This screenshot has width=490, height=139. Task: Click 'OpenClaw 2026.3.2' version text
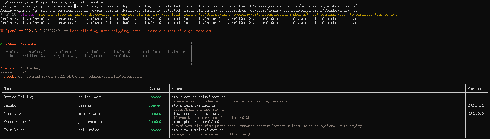23,31
